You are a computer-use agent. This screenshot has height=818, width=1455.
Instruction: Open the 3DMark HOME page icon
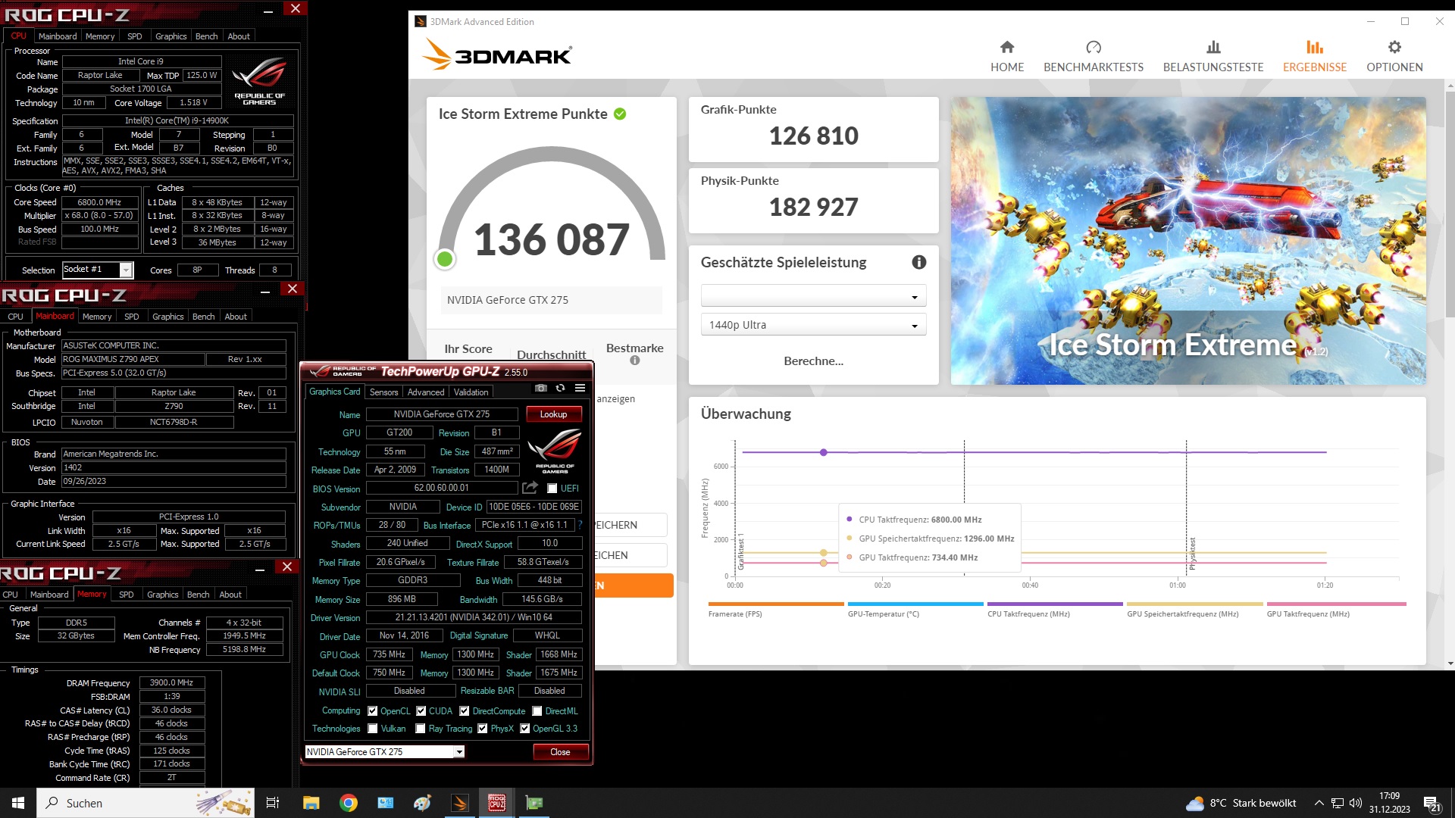[x=1006, y=47]
